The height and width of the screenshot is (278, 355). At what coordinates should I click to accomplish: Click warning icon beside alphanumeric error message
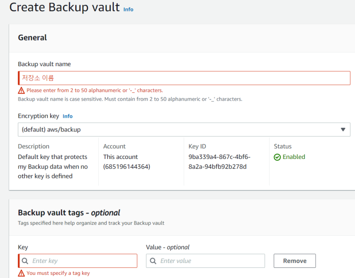click(21, 91)
